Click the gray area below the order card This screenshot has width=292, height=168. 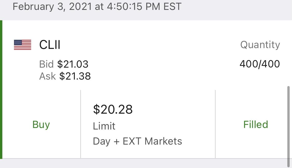[145, 163]
